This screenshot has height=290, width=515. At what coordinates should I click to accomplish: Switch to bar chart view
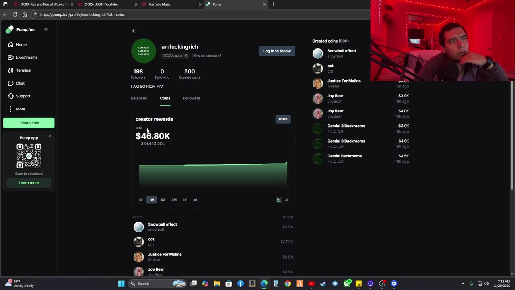pos(286,200)
